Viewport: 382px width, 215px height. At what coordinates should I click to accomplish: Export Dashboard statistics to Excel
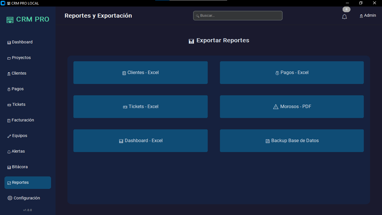click(x=140, y=140)
